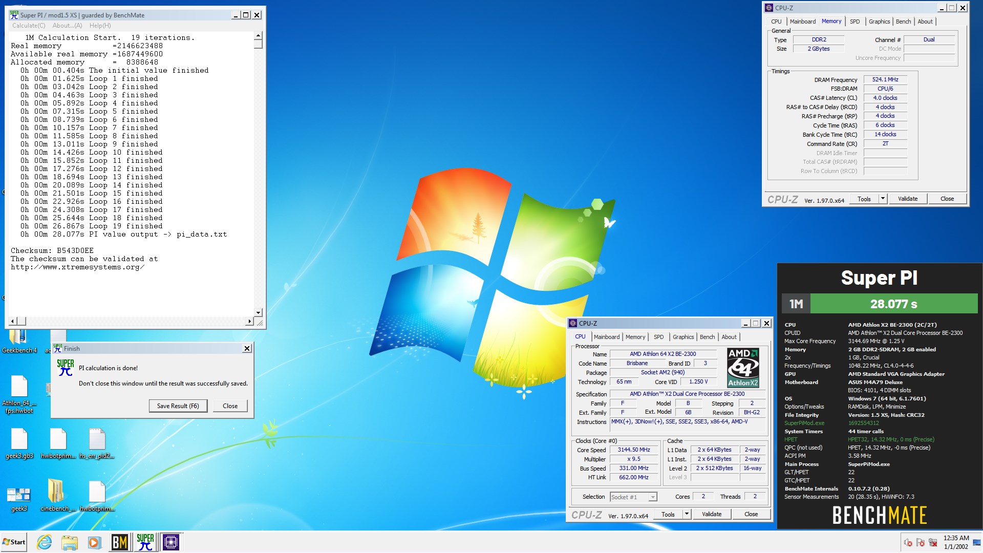The image size is (983, 553).
Task: Click the green 28.077 s result bar
Action: click(x=894, y=304)
